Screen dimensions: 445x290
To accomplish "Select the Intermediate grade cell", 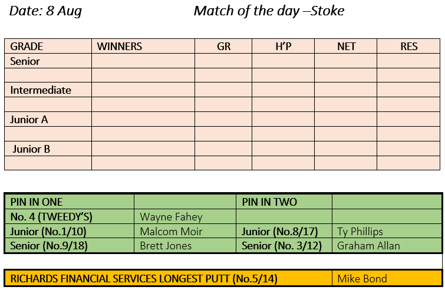I will (48, 90).
